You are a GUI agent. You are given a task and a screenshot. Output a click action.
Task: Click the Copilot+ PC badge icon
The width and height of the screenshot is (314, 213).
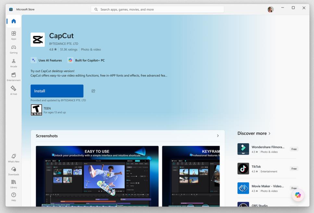(x=70, y=60)
